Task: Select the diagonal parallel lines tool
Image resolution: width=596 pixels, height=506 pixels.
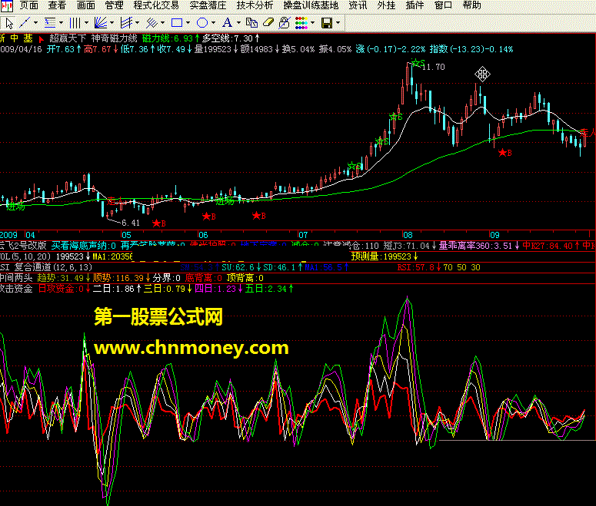Action: tap(151, 23)
